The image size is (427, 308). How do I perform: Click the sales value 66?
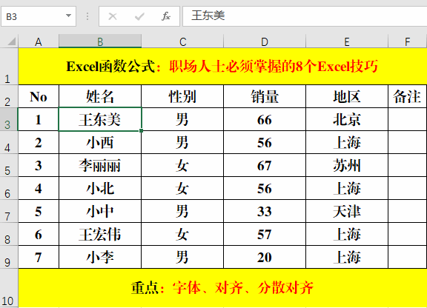coord(265,119)
